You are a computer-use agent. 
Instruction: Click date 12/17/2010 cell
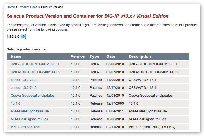pos(115,88)
